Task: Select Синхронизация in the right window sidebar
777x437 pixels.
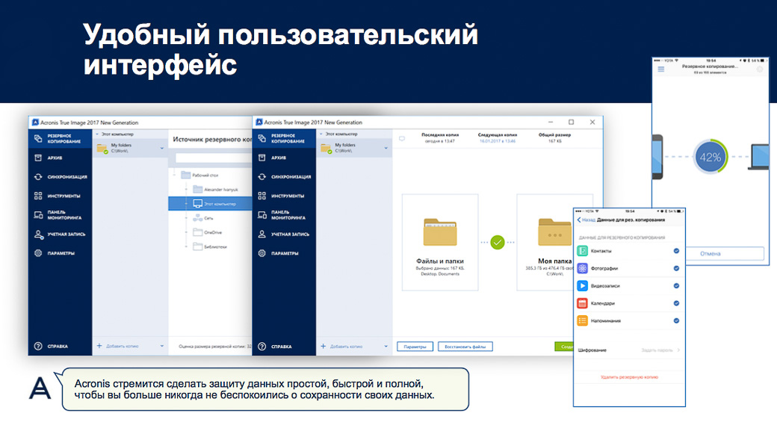Action: [x=284, y=177]
